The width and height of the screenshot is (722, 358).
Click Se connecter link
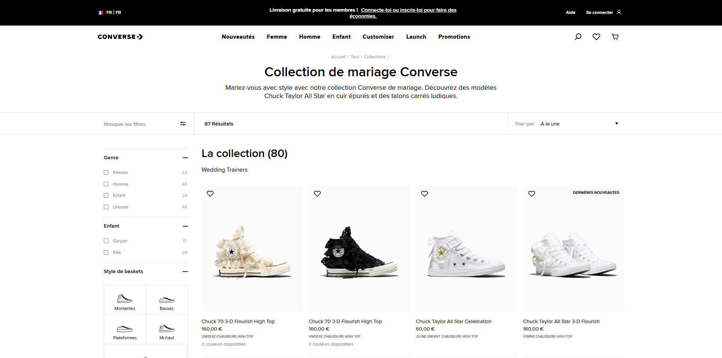coord(599,12)
